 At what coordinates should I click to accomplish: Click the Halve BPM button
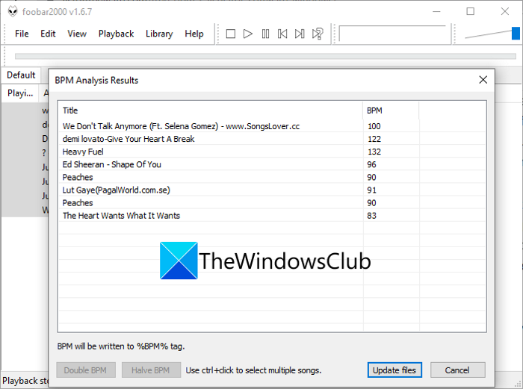click(x=151, y=370)
